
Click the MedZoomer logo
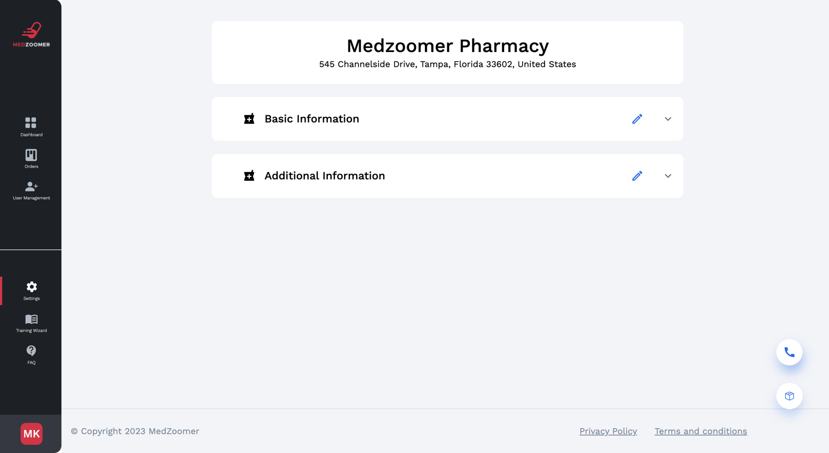coord(31,34)
